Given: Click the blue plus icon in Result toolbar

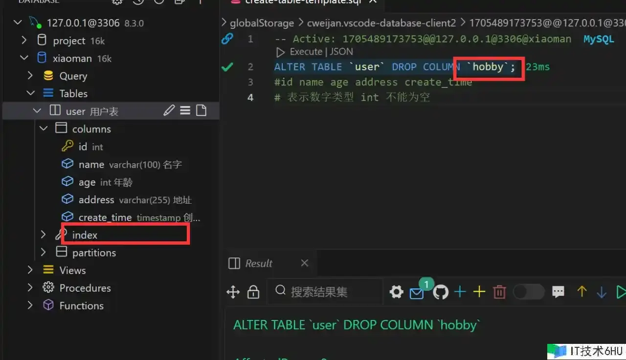Looking at the screenshot, I should click(x=460, y=292).
